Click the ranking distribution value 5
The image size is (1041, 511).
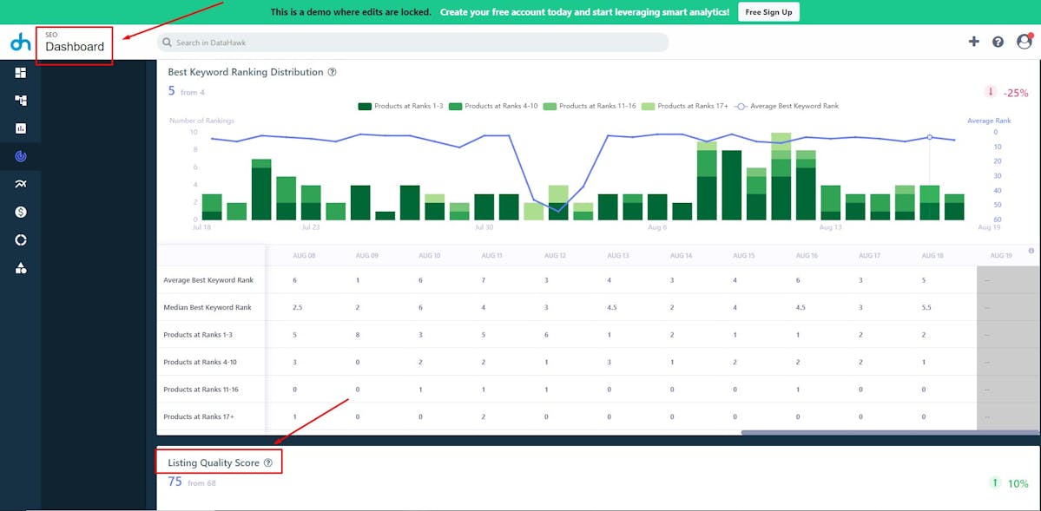coord(171,91)
